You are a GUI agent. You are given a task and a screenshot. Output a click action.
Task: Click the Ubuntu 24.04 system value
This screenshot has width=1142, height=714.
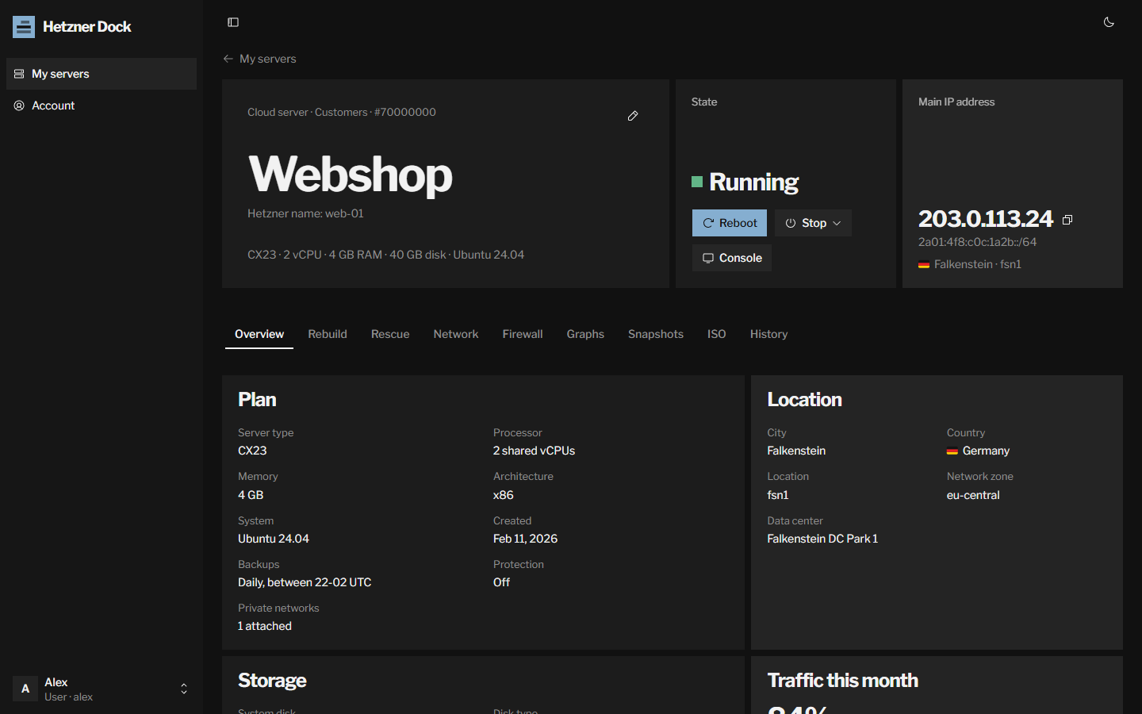274,539
